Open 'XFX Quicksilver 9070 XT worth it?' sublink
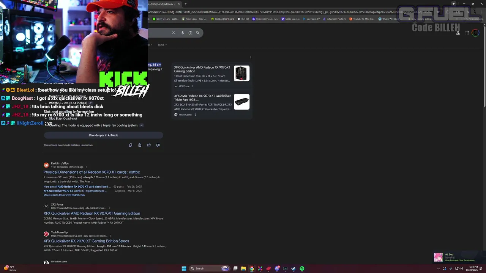Screen dimensions: 486x273 click(x=76, y=191)
